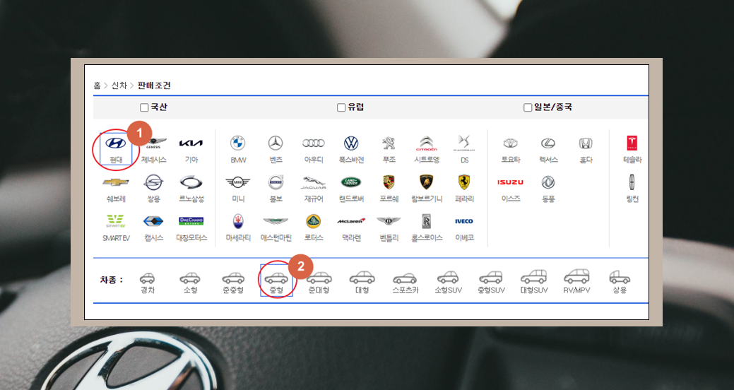The height and width of the screenshot is (390, 734).
Task: Select the Audi (아우디) logo
Action: point(314,143)
